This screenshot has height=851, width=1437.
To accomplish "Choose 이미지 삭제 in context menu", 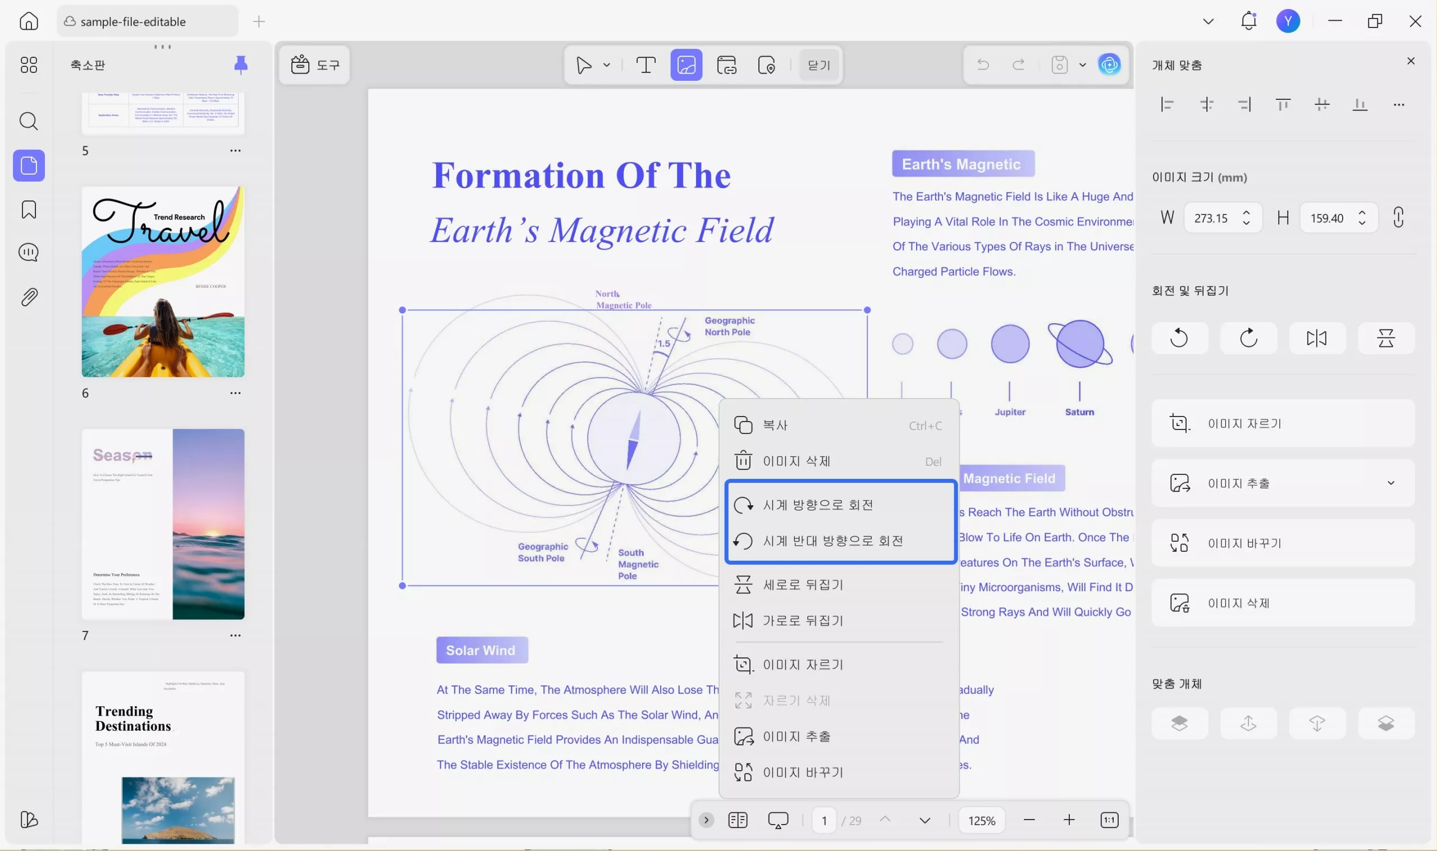I will [839, 461].
